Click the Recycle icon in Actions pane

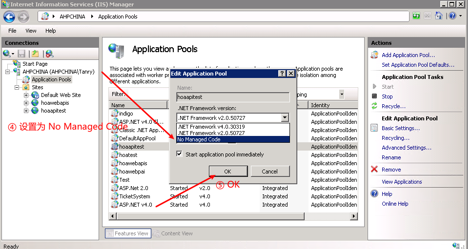[374, 106]
